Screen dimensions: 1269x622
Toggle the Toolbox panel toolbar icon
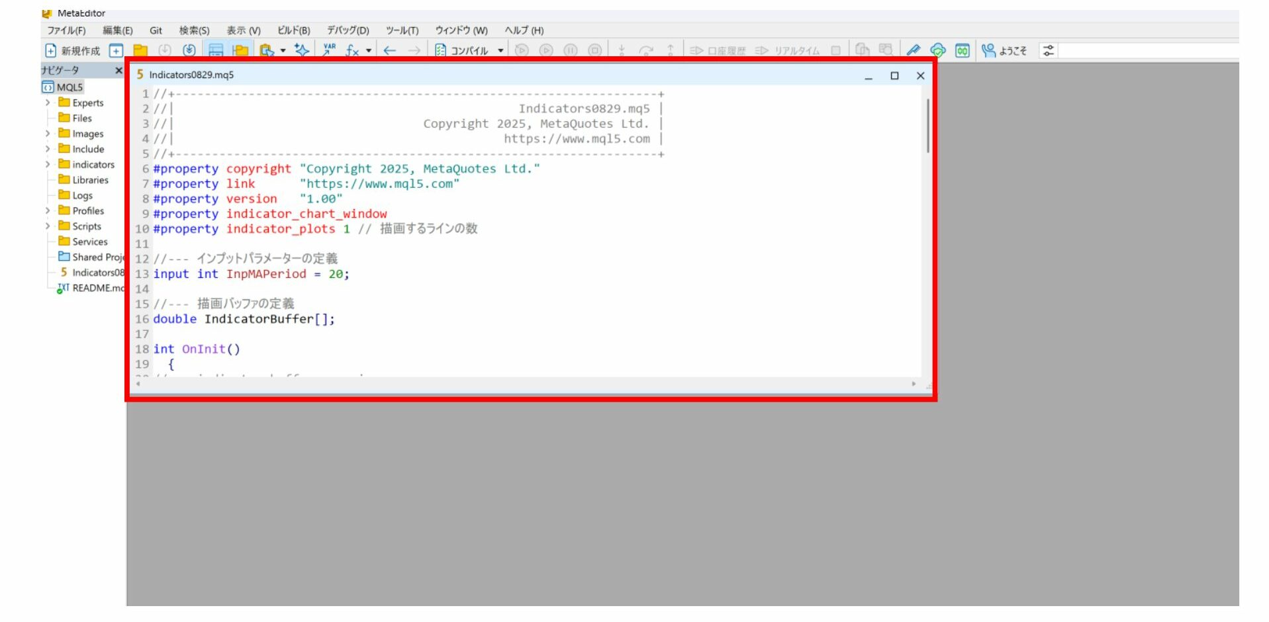click(240, 51)
